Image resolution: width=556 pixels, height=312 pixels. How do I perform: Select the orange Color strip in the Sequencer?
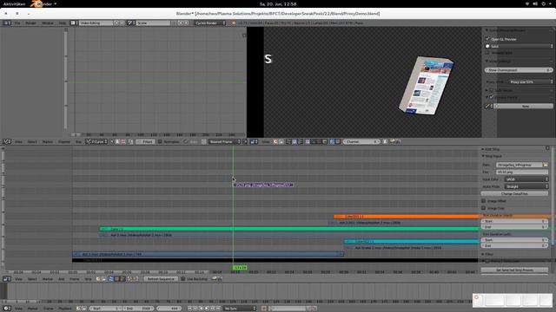point(406,217)
